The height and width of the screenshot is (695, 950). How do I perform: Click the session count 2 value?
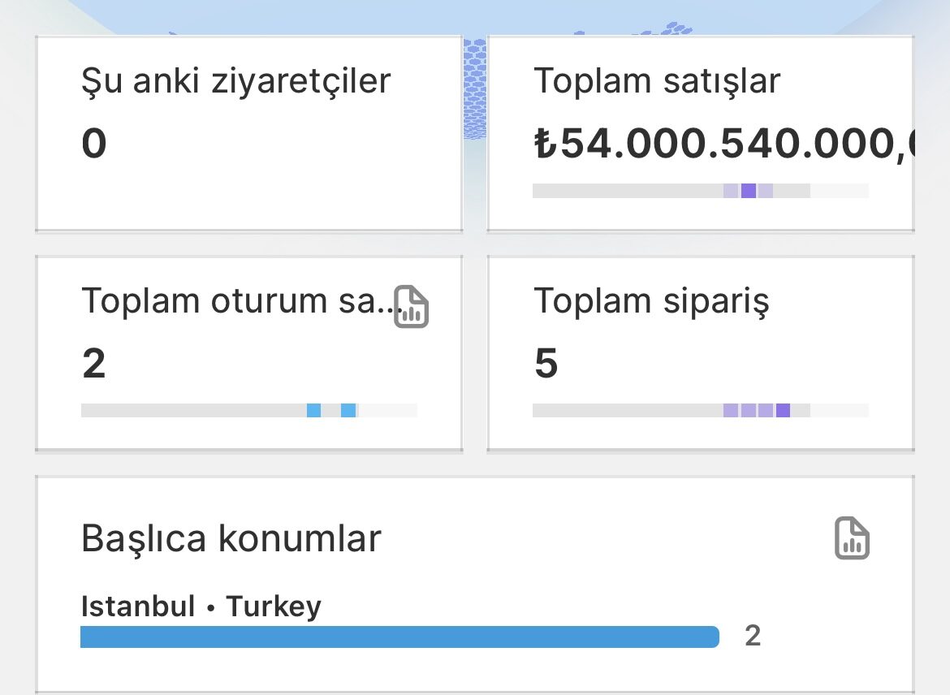coord(94,364)
